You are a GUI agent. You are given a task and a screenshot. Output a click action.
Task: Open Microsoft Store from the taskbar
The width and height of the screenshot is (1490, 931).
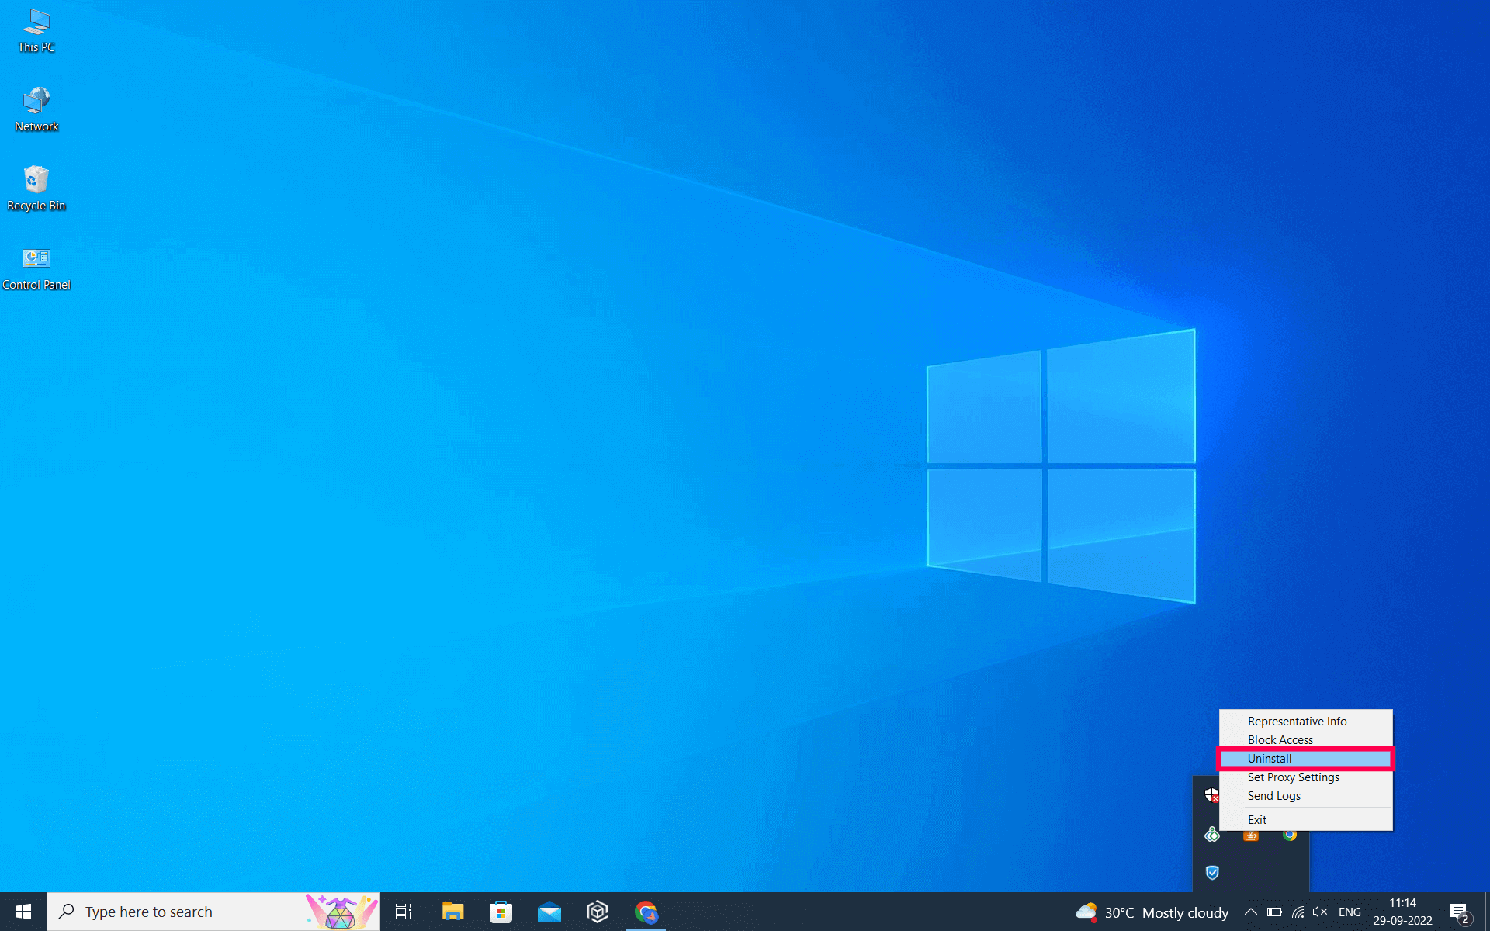(x=501, y=912)
